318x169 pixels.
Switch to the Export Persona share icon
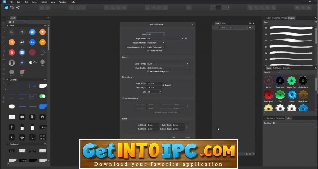[x=18, y=8]
